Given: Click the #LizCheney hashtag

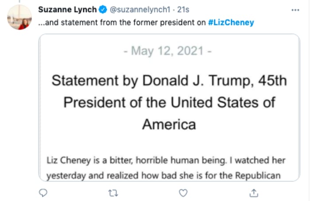Looking at the screenshot, I should click(231, 23).
